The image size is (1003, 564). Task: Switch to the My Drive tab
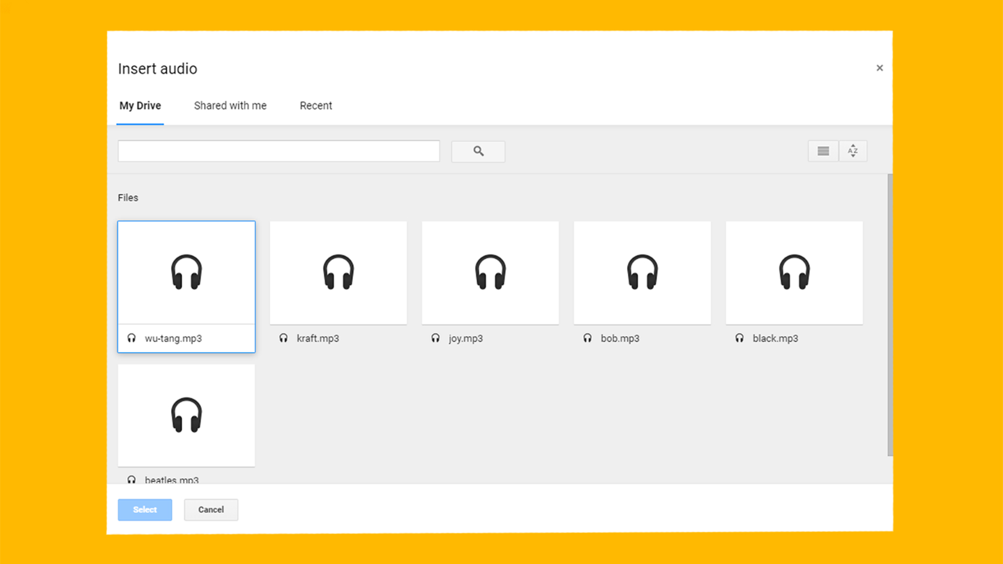pyautogui.click(x=140, y=105)
